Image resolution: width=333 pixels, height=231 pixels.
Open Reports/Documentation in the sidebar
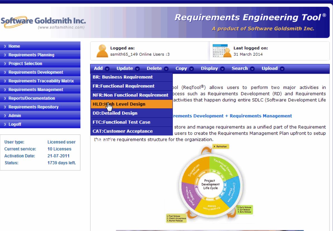tap(40, 98)
